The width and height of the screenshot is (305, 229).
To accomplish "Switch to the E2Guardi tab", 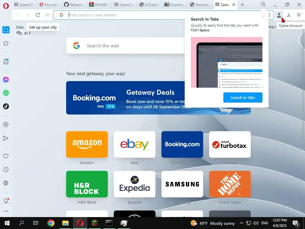I will pos(149,5).
